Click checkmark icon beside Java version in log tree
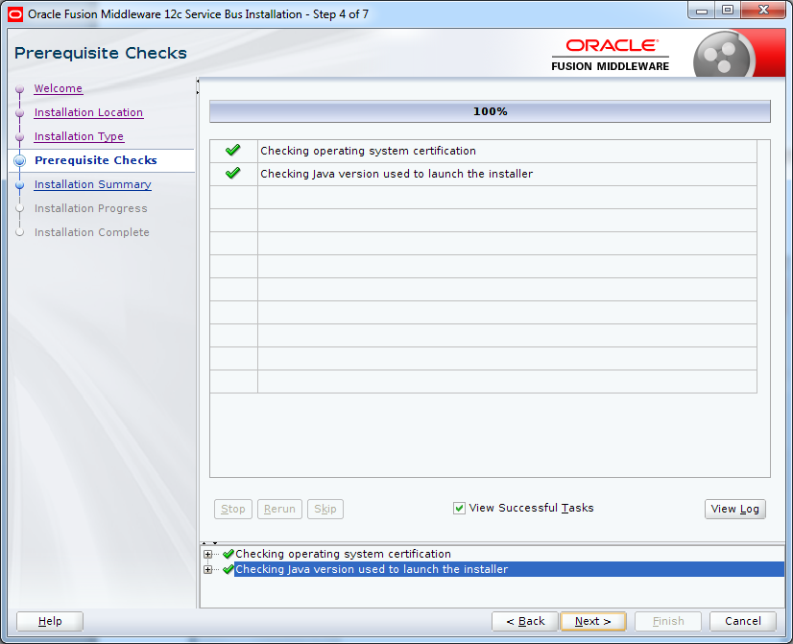 (228, 569)
